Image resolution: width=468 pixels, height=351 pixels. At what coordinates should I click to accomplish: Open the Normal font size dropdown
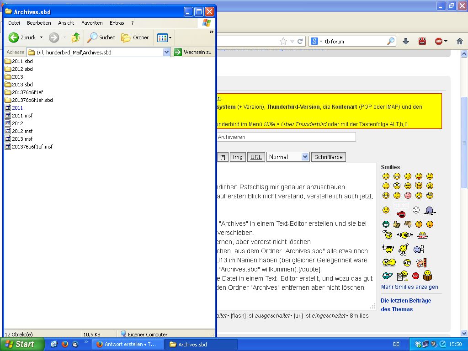click(288, 157)
